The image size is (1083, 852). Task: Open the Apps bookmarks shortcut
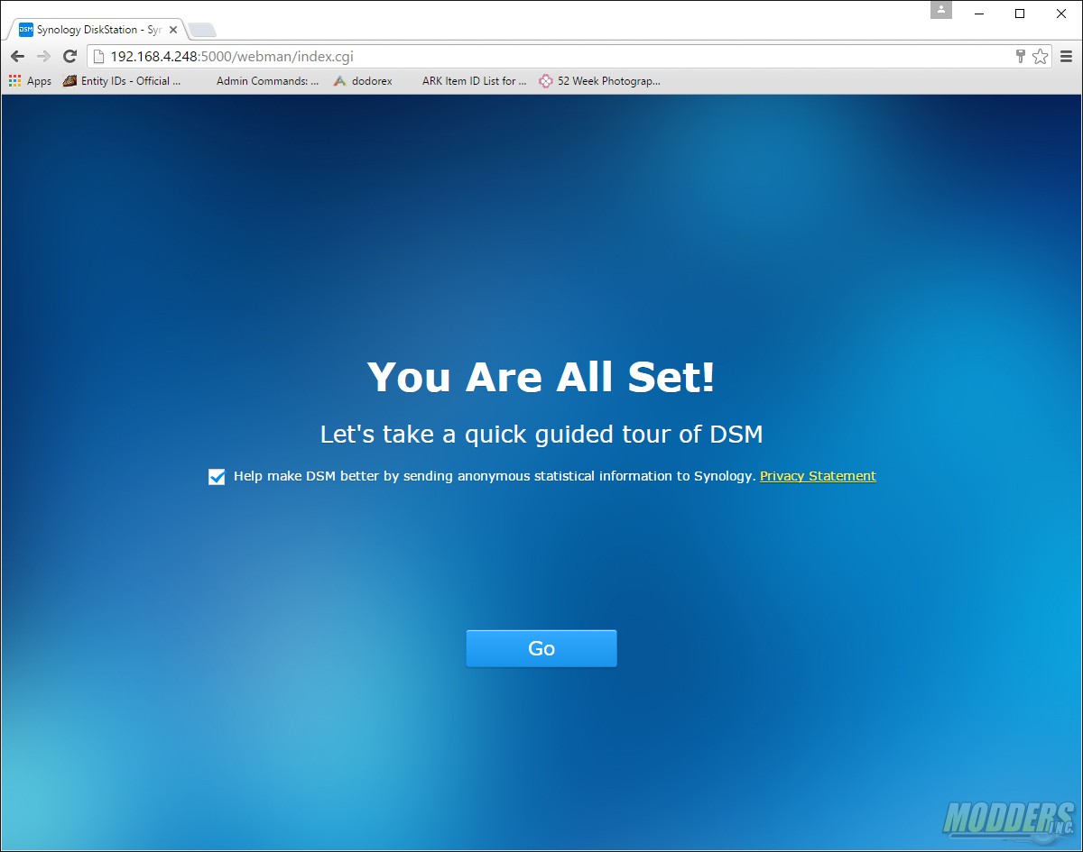pos(30,81)
